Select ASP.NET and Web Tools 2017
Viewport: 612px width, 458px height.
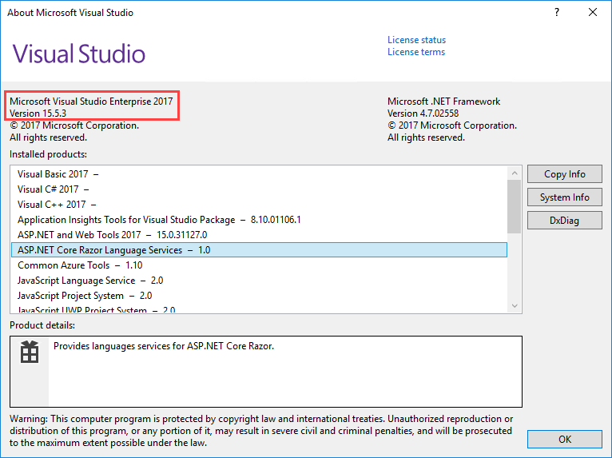click(259, 235)
